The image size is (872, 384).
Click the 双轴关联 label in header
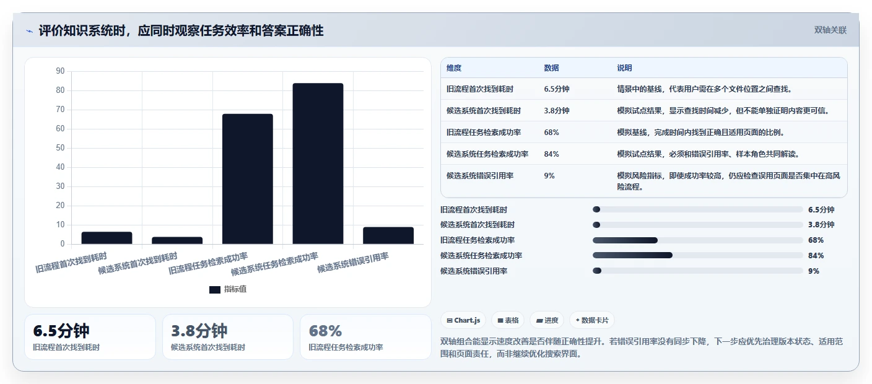pyautogui.click(x=830, y=30)
